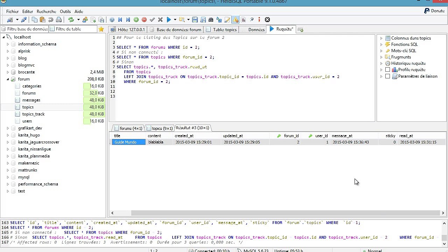The height and width of the screenshot is (252, 448).
Task: Check the Paramètres de liaison checkbox
Action: point(387,76)
